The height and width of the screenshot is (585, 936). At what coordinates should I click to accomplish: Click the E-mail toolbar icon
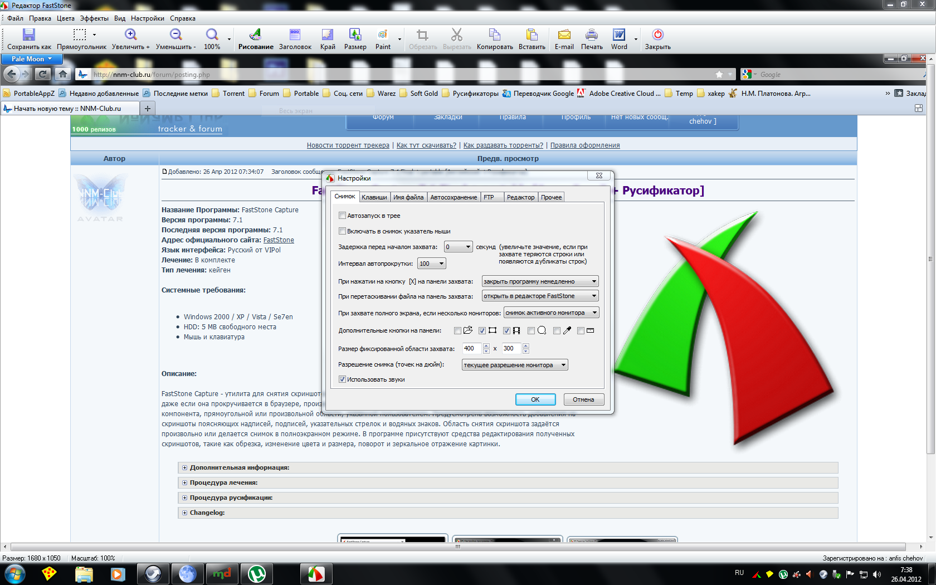[564, 35]
